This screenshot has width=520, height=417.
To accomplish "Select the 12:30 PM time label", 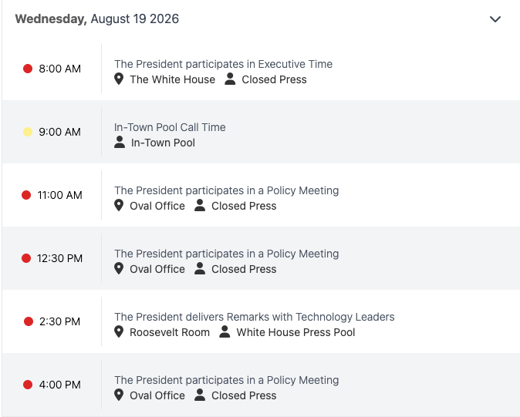I will tap(59, 258).
